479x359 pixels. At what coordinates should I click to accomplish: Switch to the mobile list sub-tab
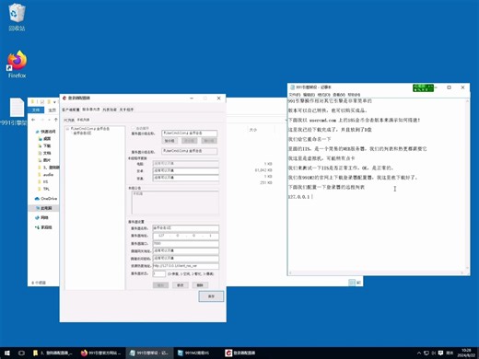[83, 120]
